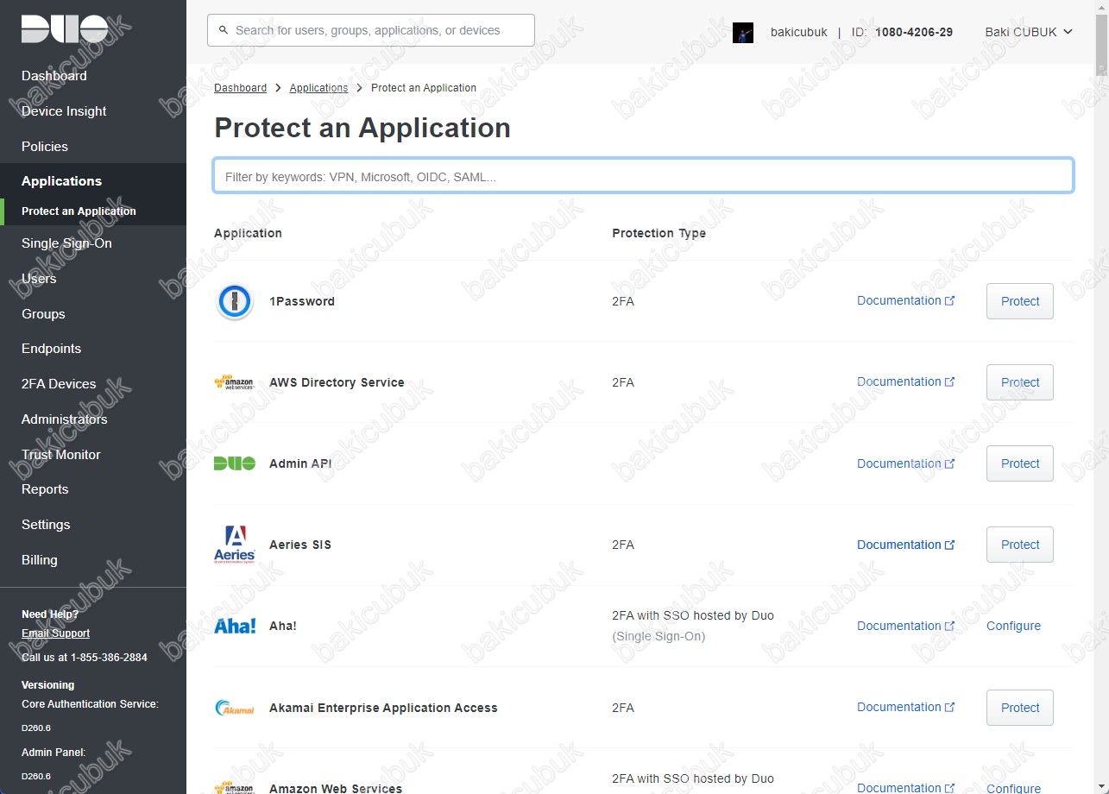The image size is (1109, 794).
Task: Open Users in the sidebar
Action: pyautogui.click(x=39, y=279)
